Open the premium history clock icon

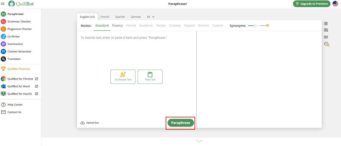[327, 44]
